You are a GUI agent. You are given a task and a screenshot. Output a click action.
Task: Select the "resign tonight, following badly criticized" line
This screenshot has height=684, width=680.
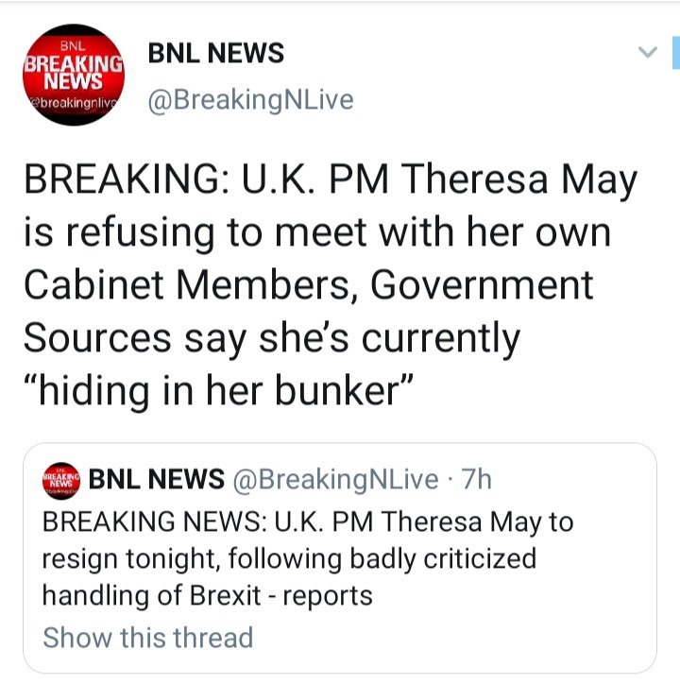pyautogui.click(x=289, y=558)
